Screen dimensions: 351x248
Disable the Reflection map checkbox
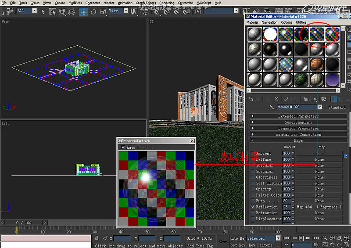point(252,207)
